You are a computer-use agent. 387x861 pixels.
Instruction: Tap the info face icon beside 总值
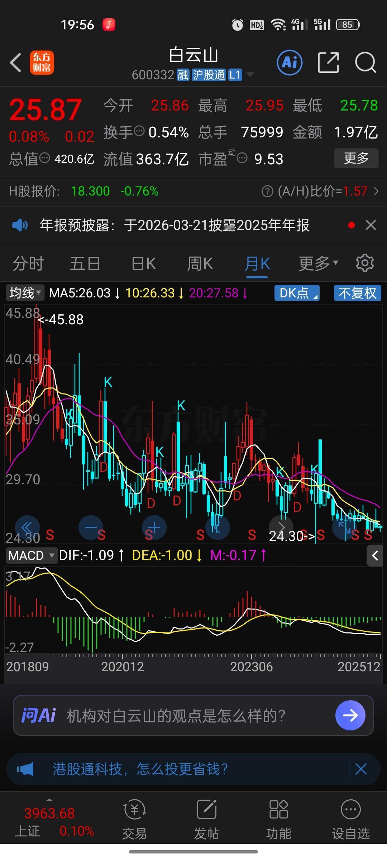[x=44, y=157]
